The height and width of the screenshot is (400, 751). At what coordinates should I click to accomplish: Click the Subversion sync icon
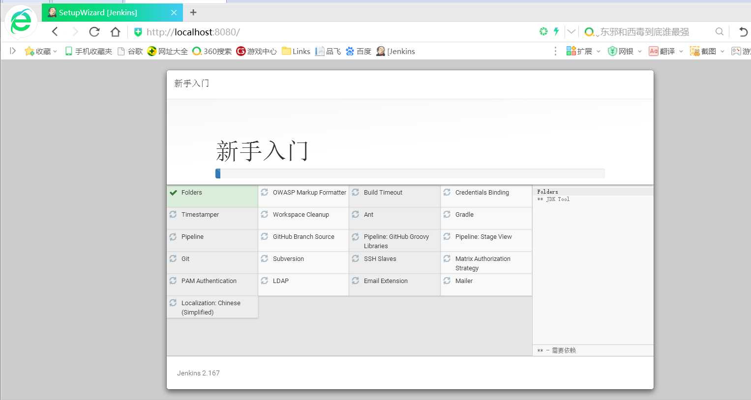[x=265, y=258]
